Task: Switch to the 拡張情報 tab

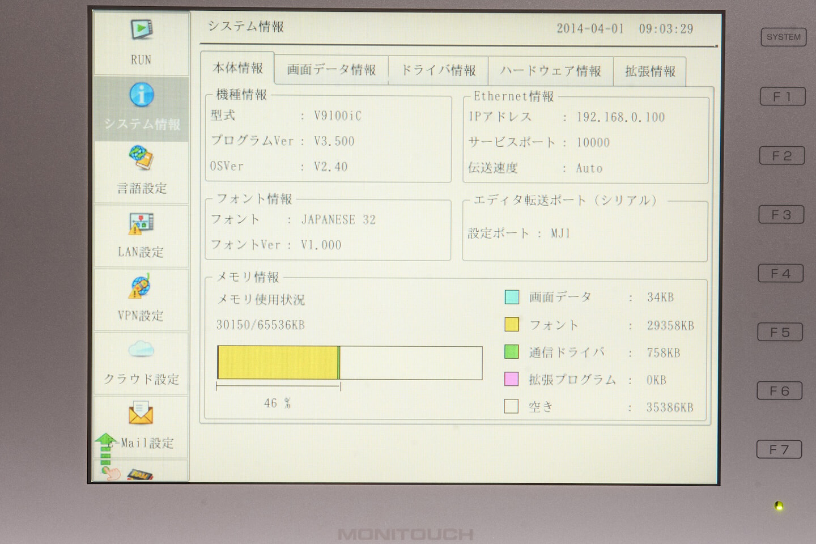Action: tap(650, 72)
